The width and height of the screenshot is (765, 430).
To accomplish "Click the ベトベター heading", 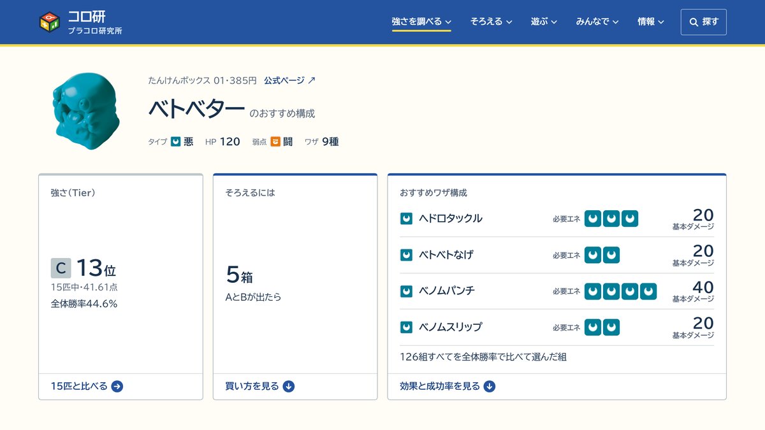I will (196, 109).
